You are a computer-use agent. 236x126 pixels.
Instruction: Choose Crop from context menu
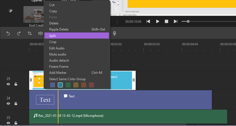pyautogui.click(x=77, y=42)
